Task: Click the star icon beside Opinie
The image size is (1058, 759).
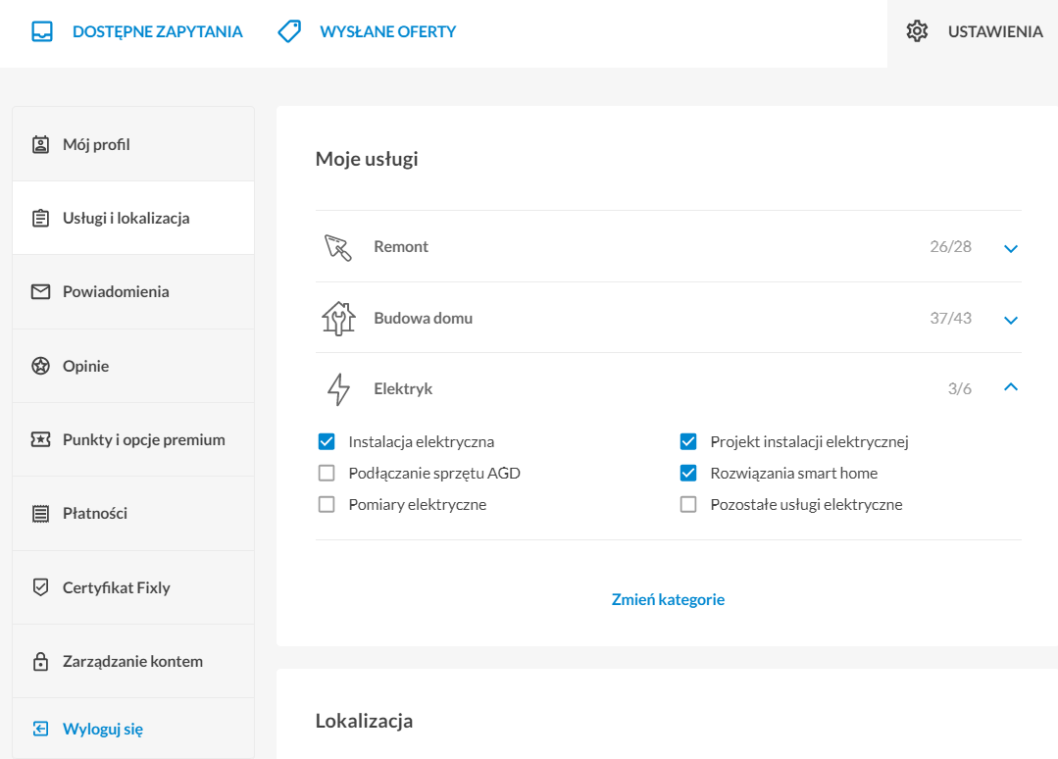Action: pos(40,366)
